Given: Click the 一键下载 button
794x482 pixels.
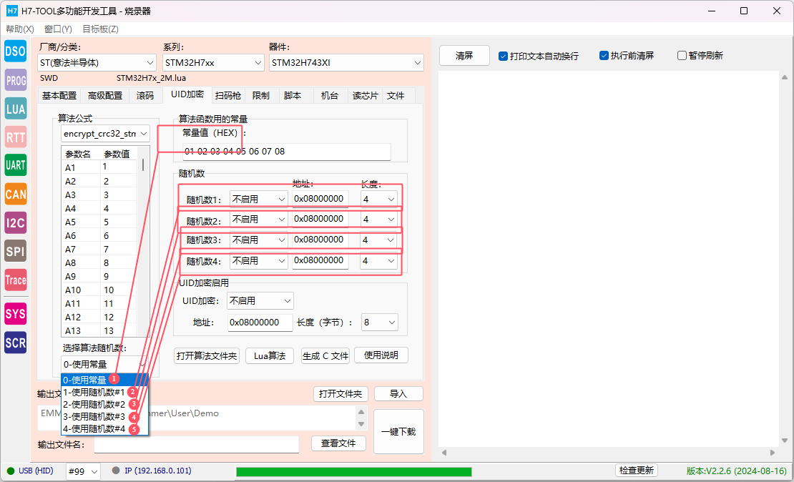Looking at the screenshot, I should coord(398,431).
